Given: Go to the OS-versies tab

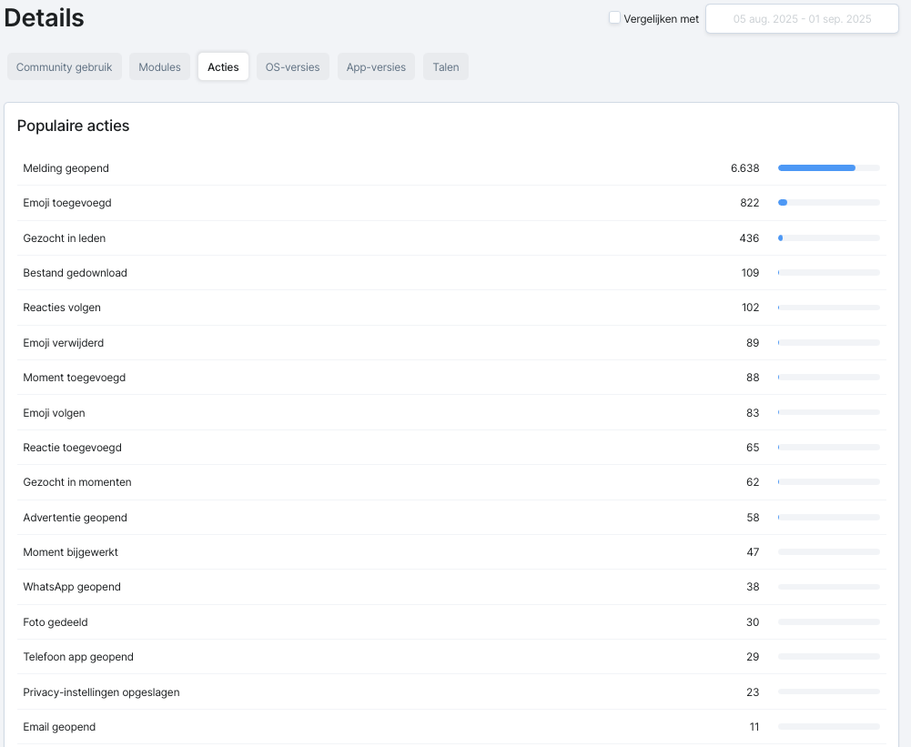Looking at the screenshot, I should [x=292, y=67].
